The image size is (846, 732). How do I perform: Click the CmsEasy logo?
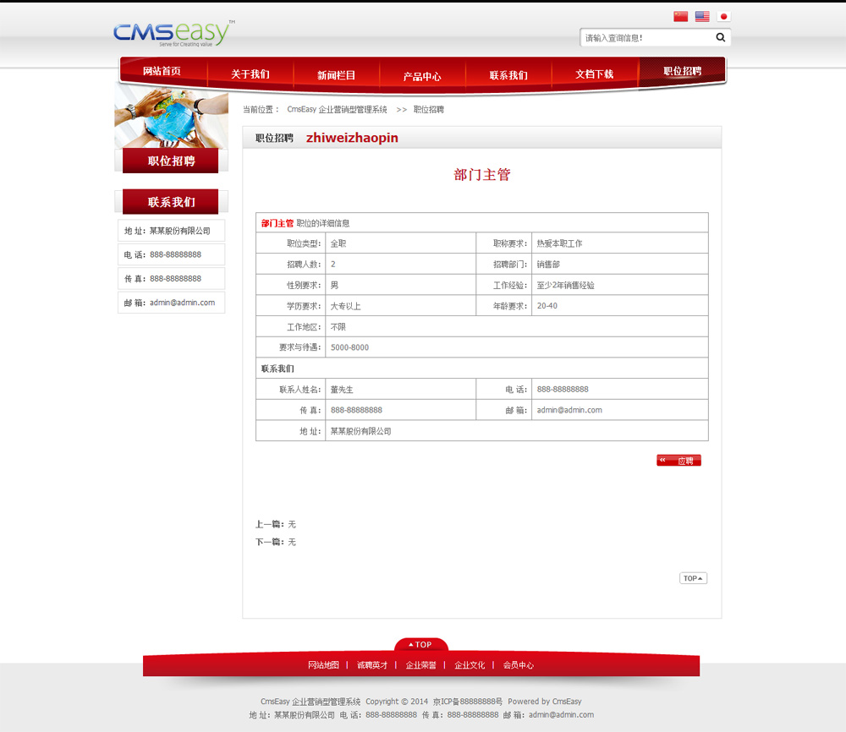point(173,34)
